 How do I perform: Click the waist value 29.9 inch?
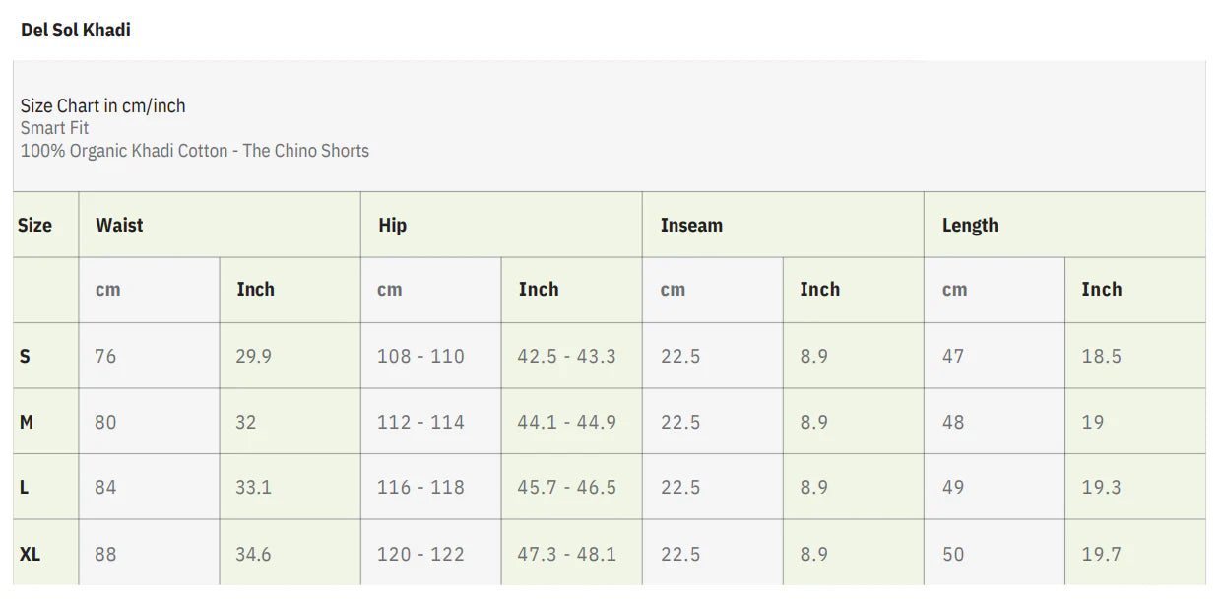(253, 356)
